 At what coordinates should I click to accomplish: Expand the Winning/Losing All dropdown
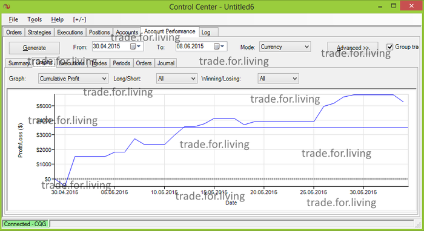click(295, 79)
